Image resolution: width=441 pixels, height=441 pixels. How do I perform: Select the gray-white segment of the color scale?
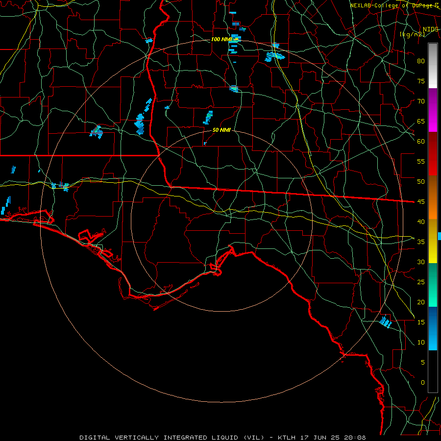(433, 66)
